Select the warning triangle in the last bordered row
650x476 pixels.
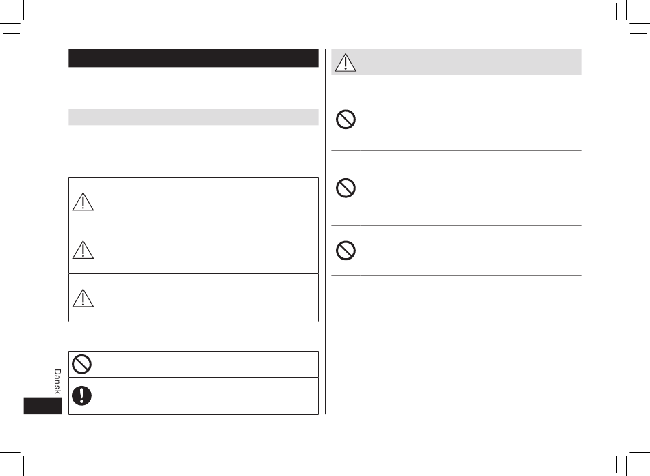(83, 298)
